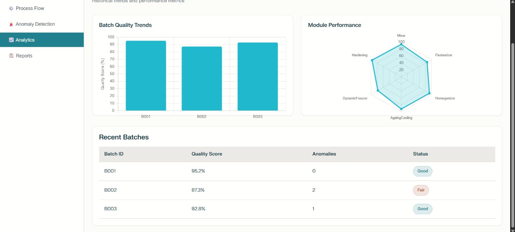This screenshot has height=232, width=515.
Task: Click B003's Good status badge
Action: click(x=422, y=209)
